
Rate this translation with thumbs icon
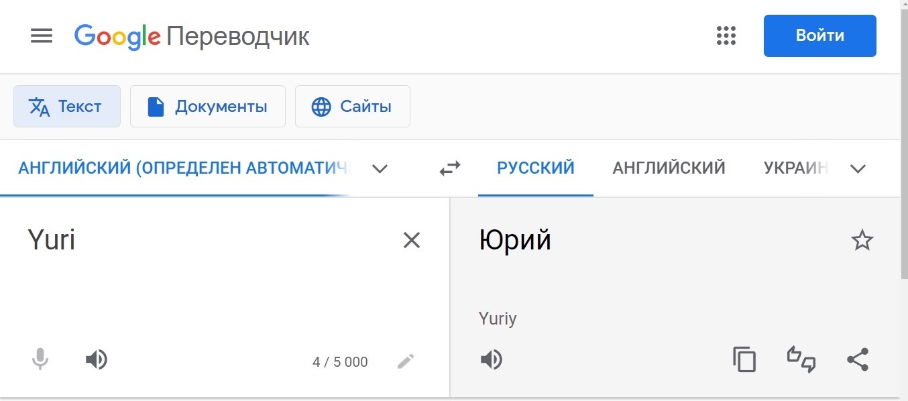pyautogui.click(x=801, y=360)
